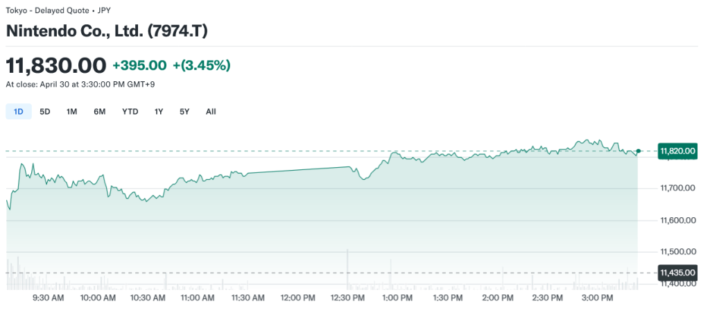Image resolution: width=710 pixels, height=315 pixels.
Task: Click the Tokyo - Delayed Quote label
Action: pos(49,10)
